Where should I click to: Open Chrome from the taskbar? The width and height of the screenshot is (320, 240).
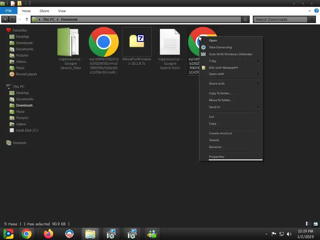[27, 234]
